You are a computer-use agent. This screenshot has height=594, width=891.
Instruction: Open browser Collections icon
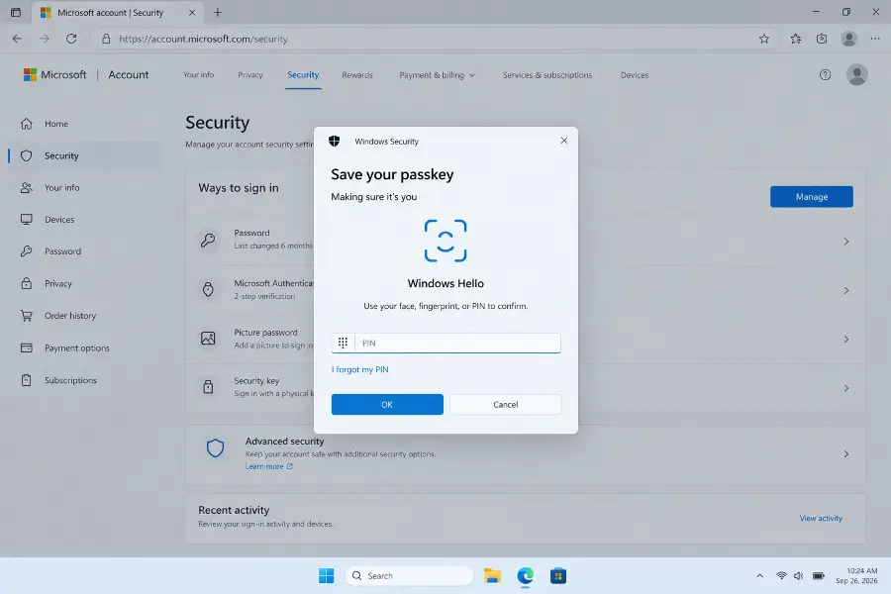(822, 39)
